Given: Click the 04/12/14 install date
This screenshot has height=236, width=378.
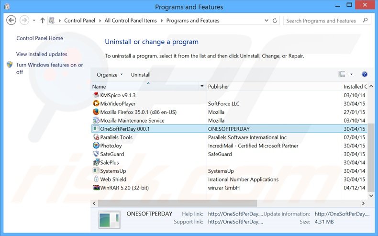Looking at the screenshot, I should [355, 188].
